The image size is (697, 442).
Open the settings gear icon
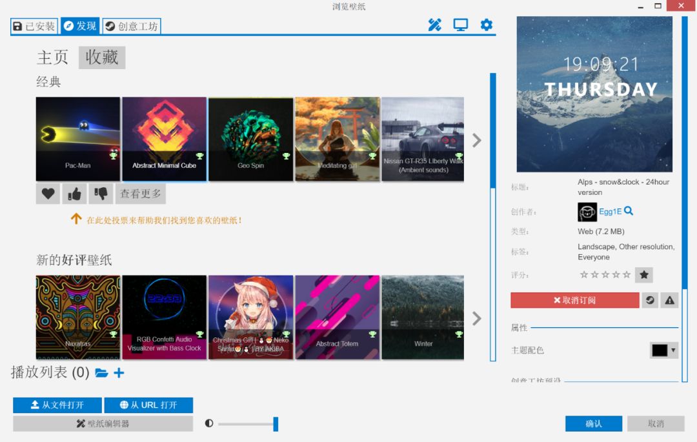tap(486, 25)
